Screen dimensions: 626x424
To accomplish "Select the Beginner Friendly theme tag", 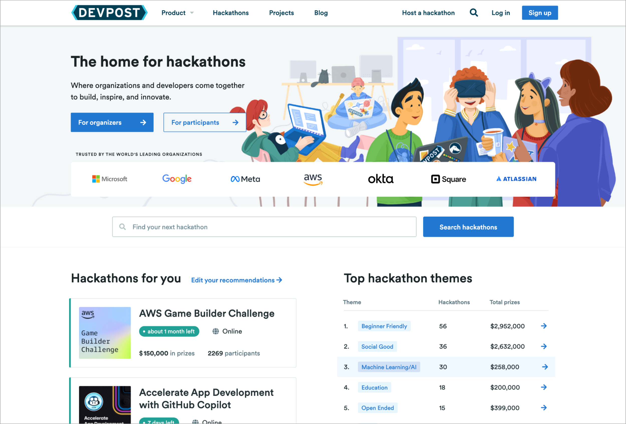I will pos(384,326).
